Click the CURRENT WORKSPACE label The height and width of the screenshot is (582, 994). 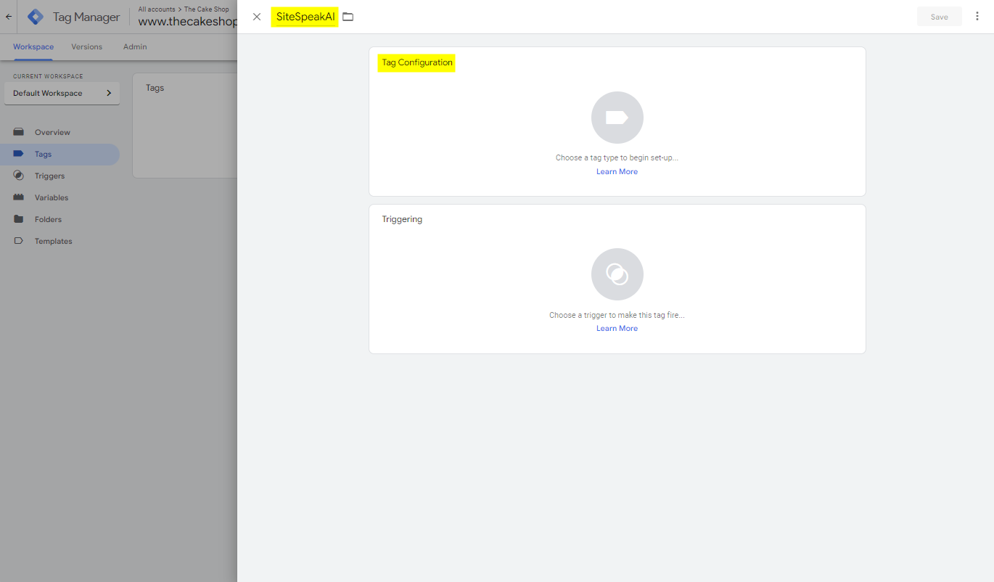pyautogui.click(x=48, y=76)
